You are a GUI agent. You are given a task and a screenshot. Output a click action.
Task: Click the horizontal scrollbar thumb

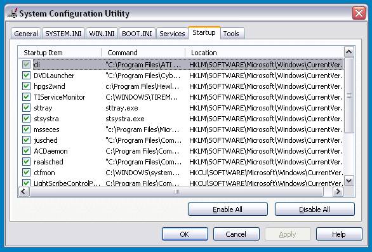176,192
